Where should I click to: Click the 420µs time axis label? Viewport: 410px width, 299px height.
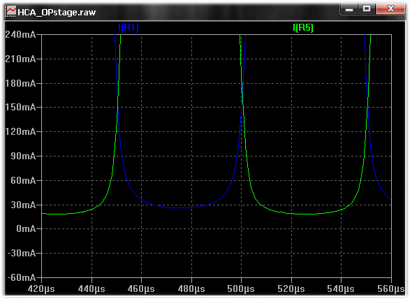click(41, 289)
